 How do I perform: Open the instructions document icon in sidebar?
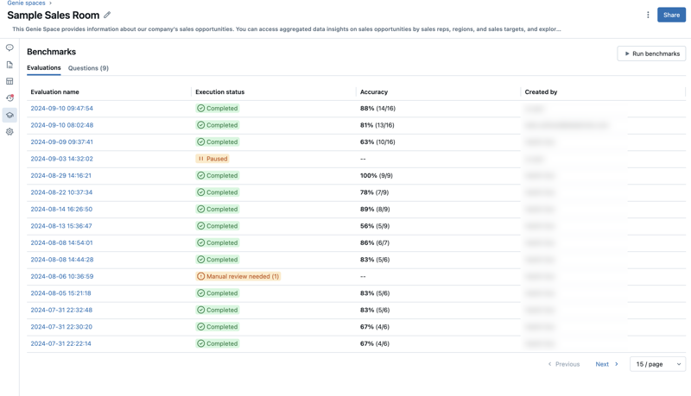tap(10, 65)
